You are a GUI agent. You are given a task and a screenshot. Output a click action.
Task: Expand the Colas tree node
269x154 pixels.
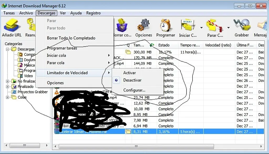pyautogui.click(x=7, y=97)
